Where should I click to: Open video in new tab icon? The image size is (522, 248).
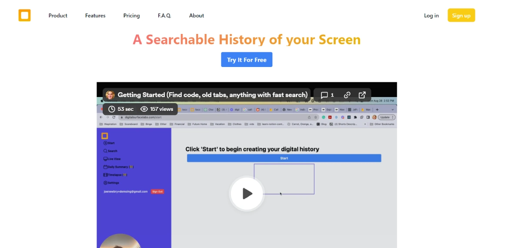(362, 95)
